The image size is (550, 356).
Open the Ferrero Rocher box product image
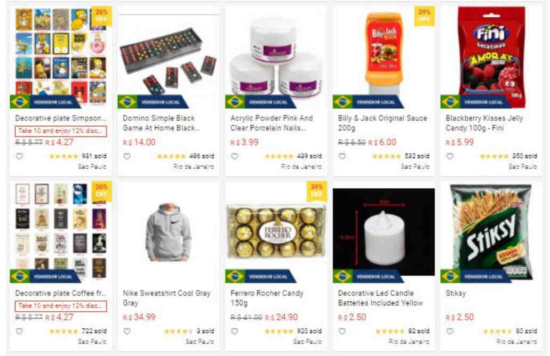276,232
